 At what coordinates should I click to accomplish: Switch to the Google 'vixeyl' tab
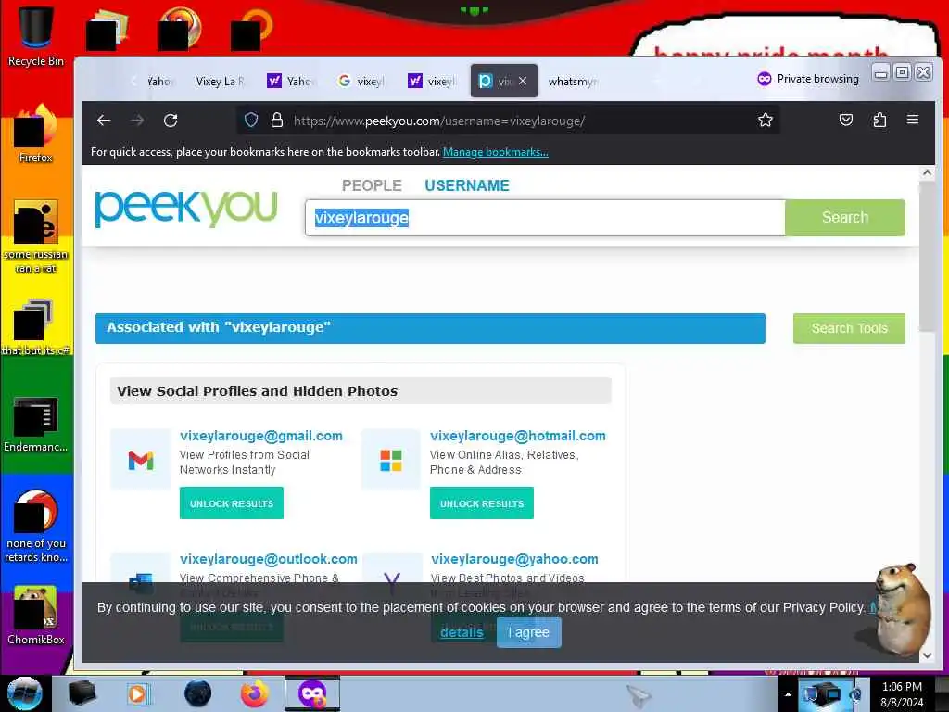point(361,82)
